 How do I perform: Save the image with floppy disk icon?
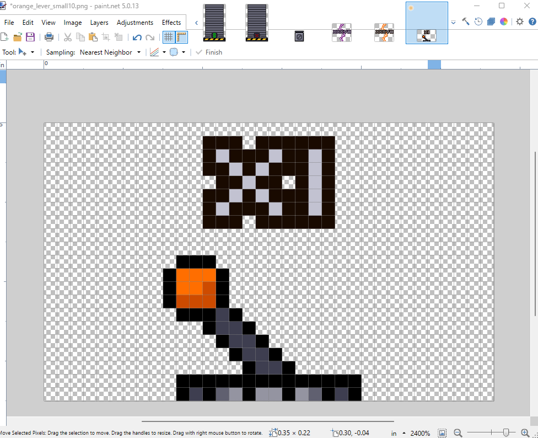[x=30, y=37]
